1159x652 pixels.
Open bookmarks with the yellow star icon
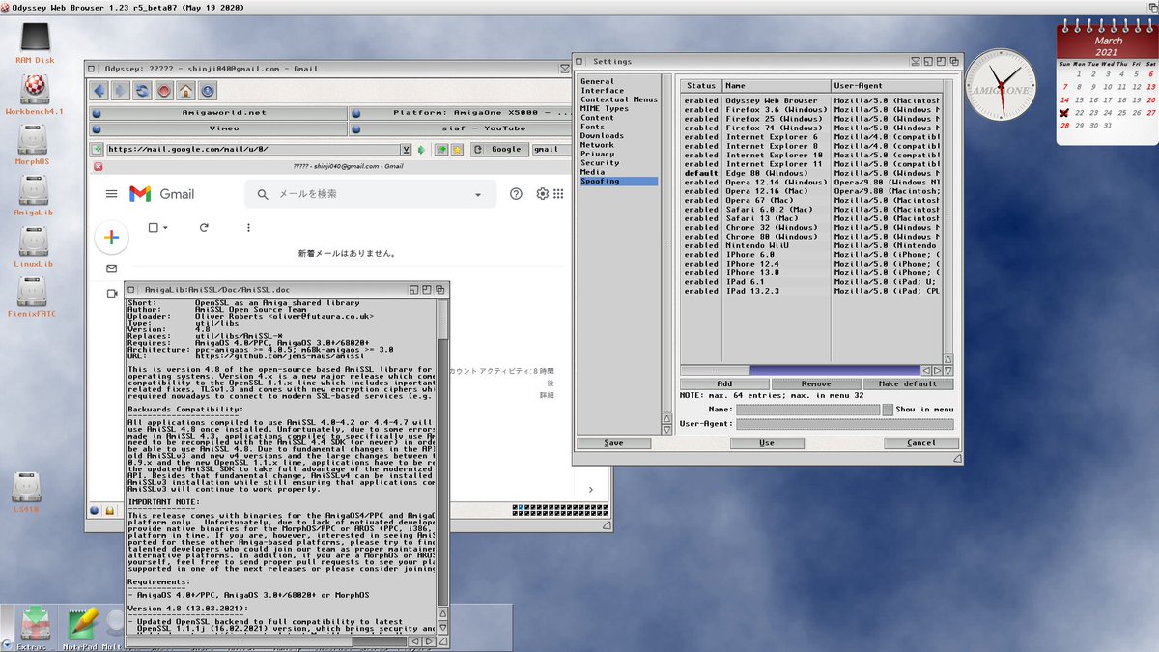pos(456,150)
